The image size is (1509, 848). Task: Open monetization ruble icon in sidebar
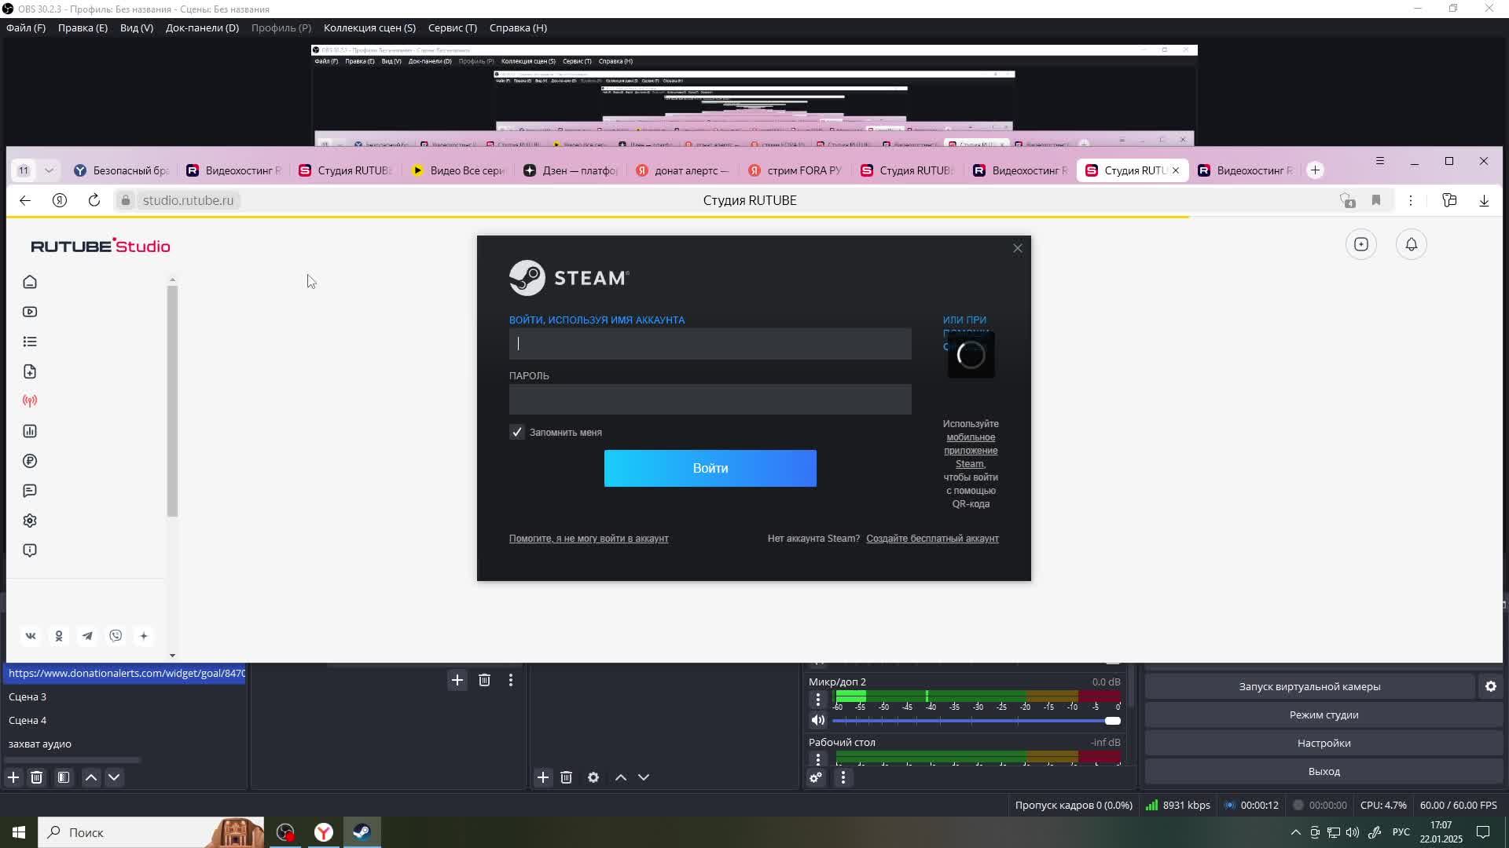click(x=30, y=461)
